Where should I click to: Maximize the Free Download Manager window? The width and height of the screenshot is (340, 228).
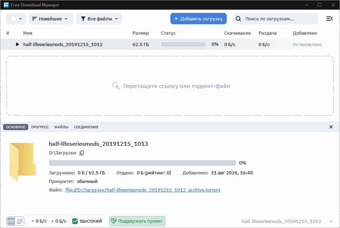320,5
